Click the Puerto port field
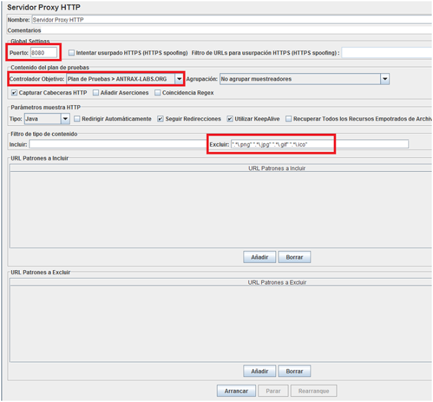 click(x=43, y=53)
